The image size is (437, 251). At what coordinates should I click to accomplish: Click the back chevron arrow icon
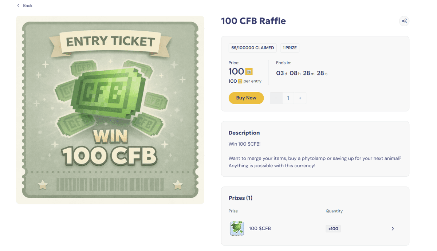18,5
